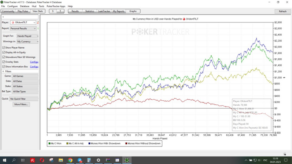Open Telegram from the taskbar
The image size is (292, 164).
coord(80,160)
